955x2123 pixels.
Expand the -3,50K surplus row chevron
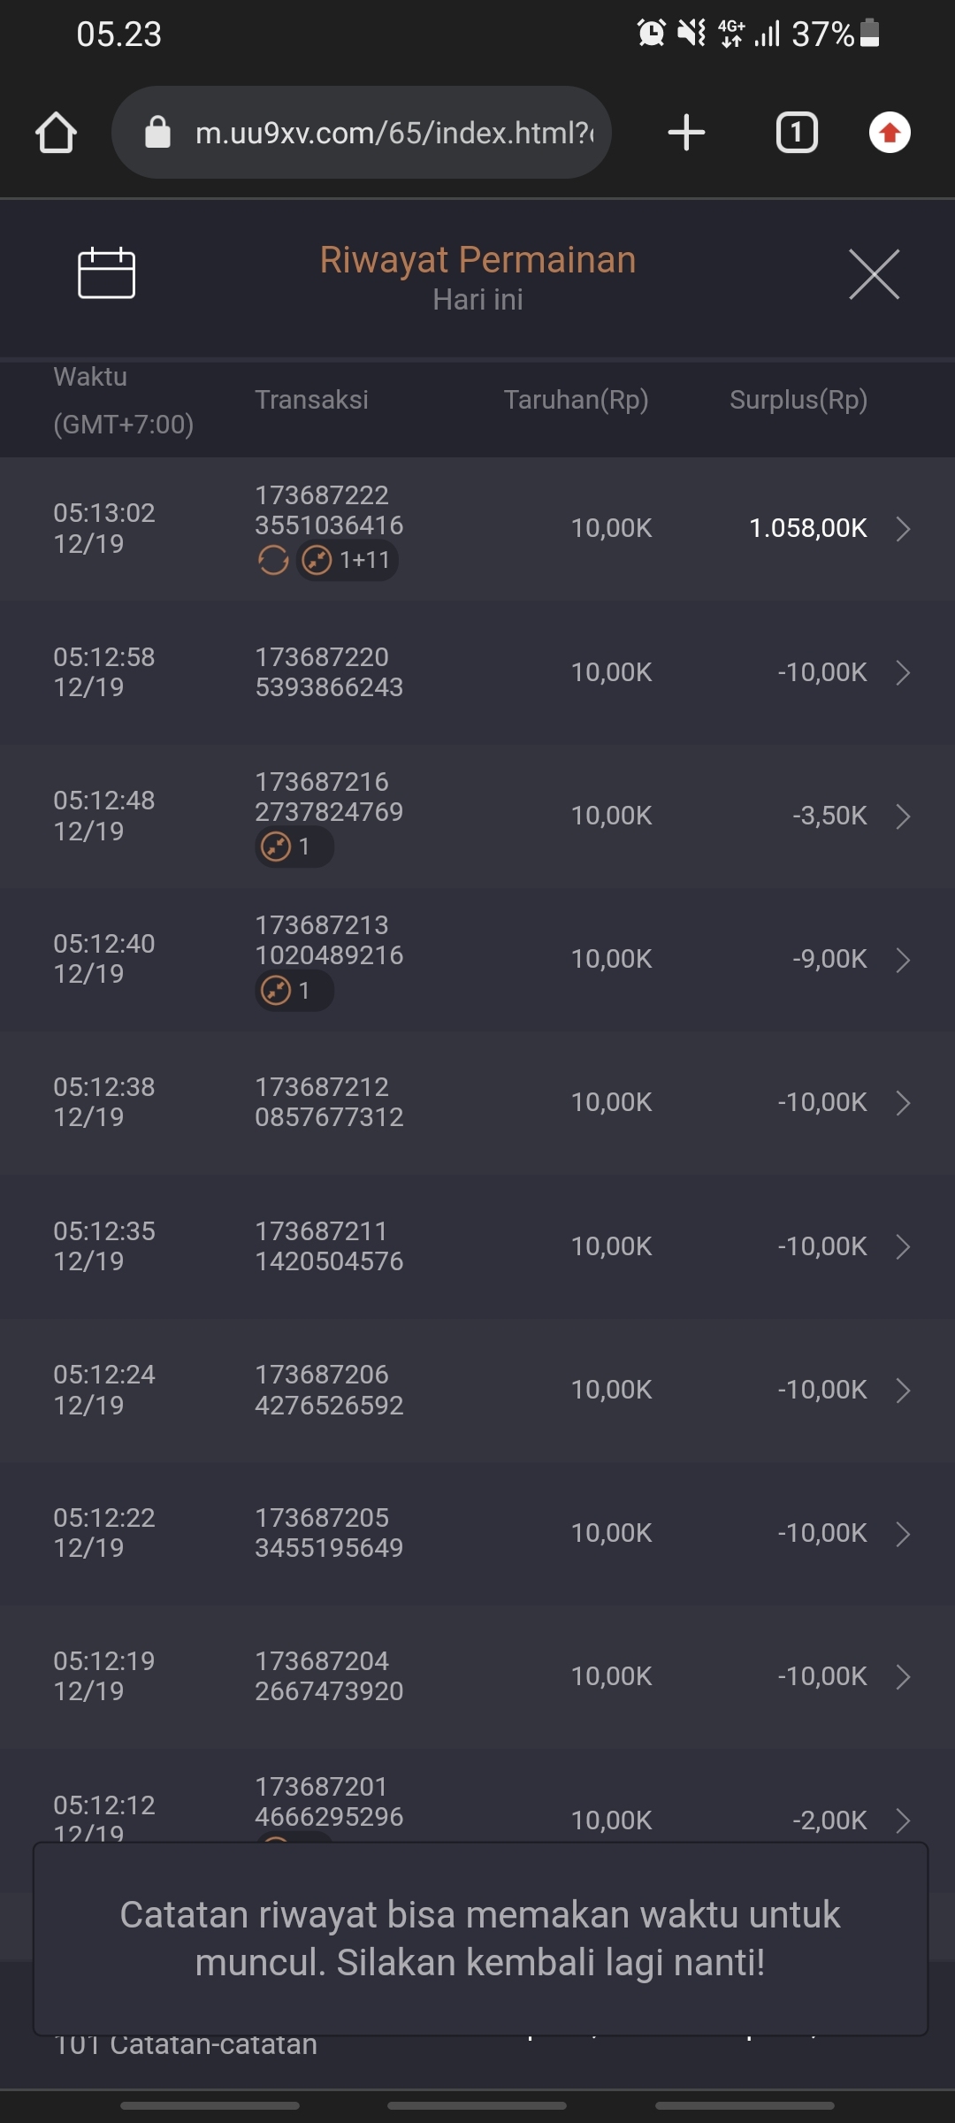[903, 816]
